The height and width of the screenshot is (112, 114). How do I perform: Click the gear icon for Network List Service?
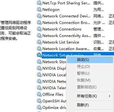pos(39,42)
